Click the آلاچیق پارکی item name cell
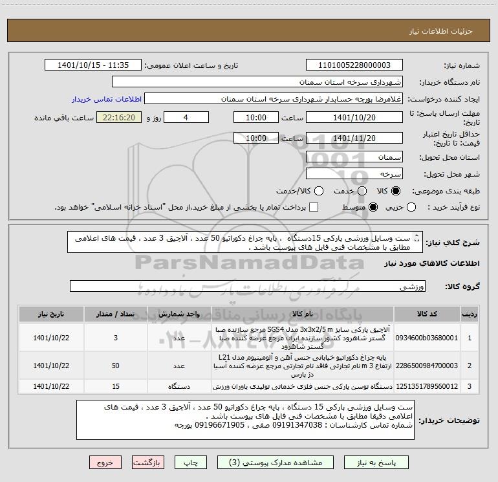This screenshot has width=498, height=482. click(303, 338)
